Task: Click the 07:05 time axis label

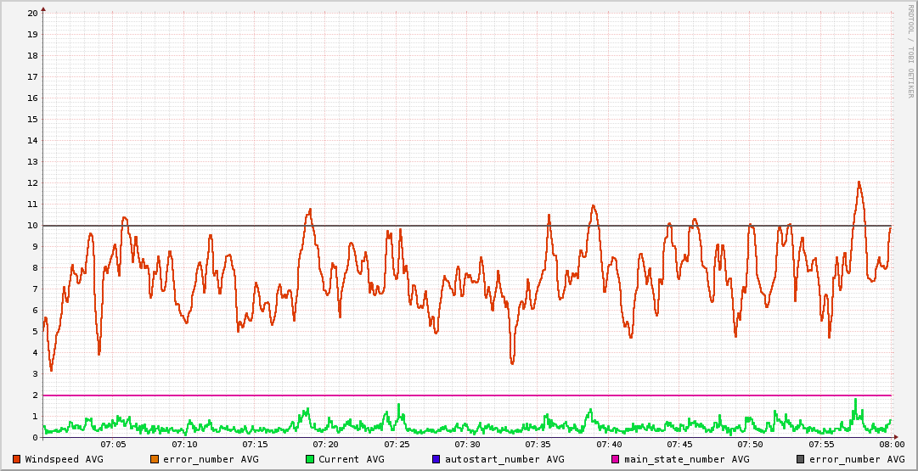Action: coord(114,445)
